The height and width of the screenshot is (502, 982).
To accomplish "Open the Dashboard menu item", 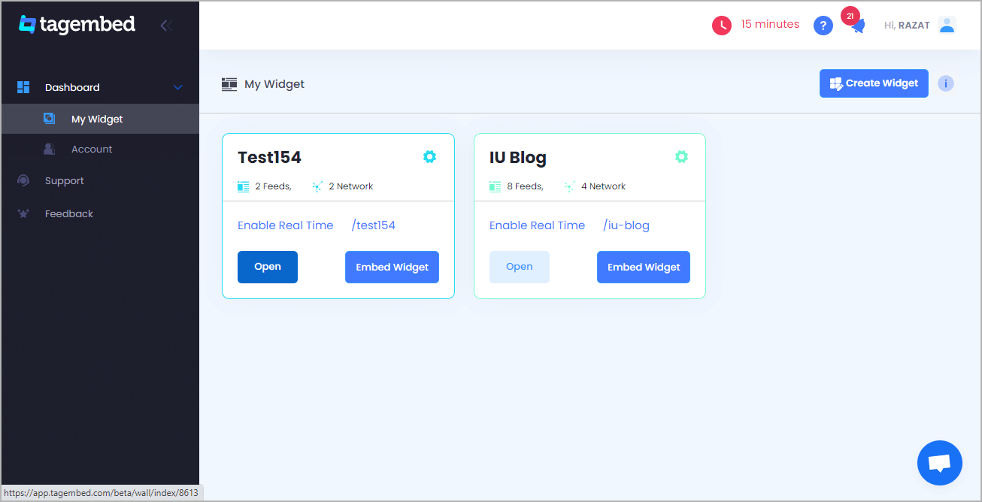I will tap(72, 87).
